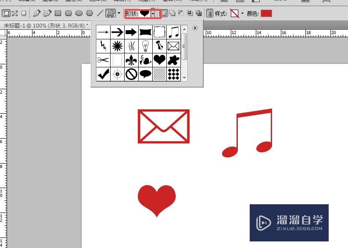The width and height of the screenshot is (348, 248).
Task: Select the Ellipse tool
Action: pos(79,14)
